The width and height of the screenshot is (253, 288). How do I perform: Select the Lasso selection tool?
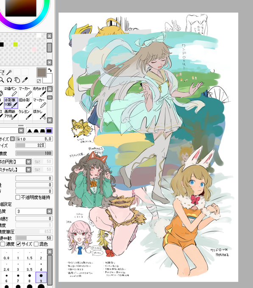click(x=2, y=72)
